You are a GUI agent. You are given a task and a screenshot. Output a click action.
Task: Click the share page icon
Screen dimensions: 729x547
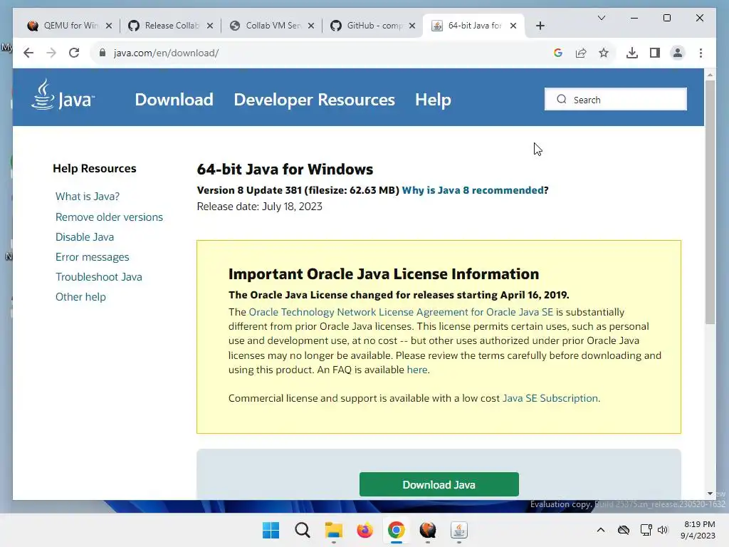581,53
